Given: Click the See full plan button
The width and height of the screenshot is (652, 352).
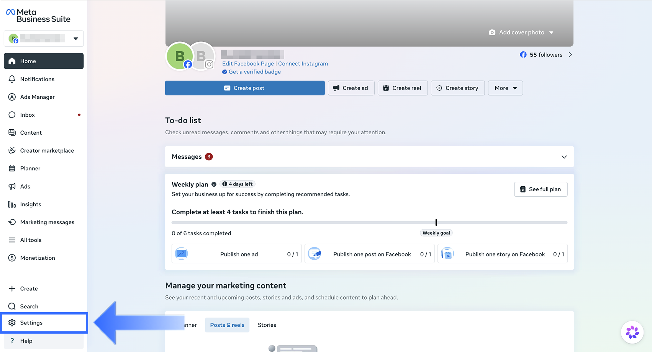Looking at the screenshot, I should point(541,189).
